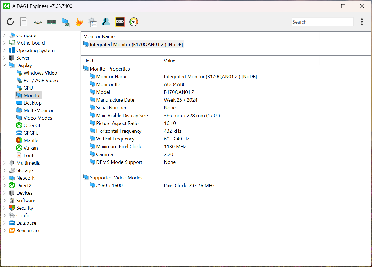Open Video Modes in the tree

tap(38, 118)
